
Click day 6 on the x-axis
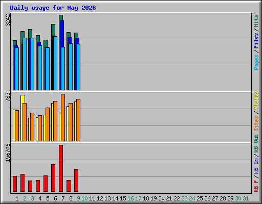pos(55,198)
